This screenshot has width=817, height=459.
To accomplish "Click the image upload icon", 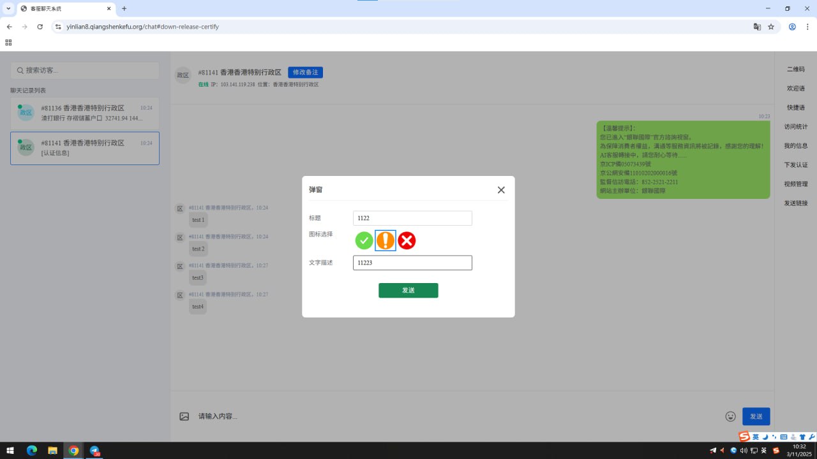I will click(184, 416).
